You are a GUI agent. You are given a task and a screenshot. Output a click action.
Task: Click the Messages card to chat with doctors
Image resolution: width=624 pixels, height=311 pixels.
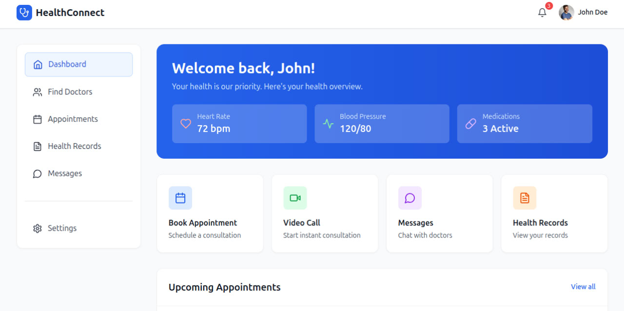[439, 213]
